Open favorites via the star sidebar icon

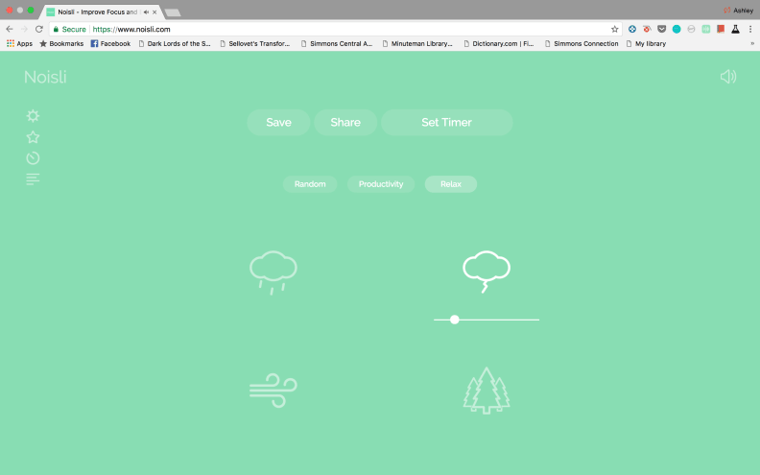33,137
